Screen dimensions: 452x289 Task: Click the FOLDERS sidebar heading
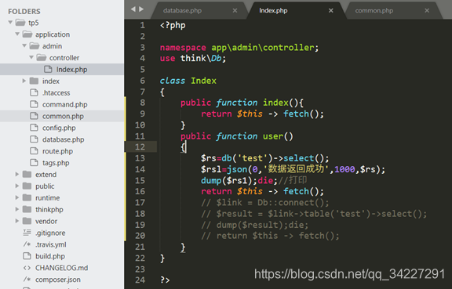pyautogui.click(x=24, y=11)
